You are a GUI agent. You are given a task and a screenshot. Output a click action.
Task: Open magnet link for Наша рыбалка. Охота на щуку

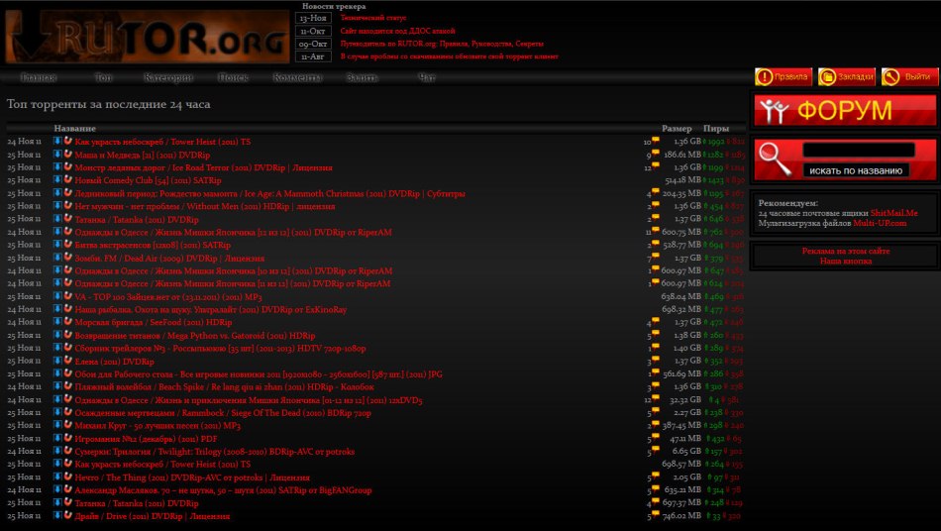tap(67, 309)
